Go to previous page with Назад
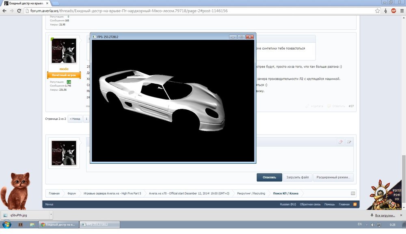The height and width of the screenshot is (234, 406). coord(75,119)
